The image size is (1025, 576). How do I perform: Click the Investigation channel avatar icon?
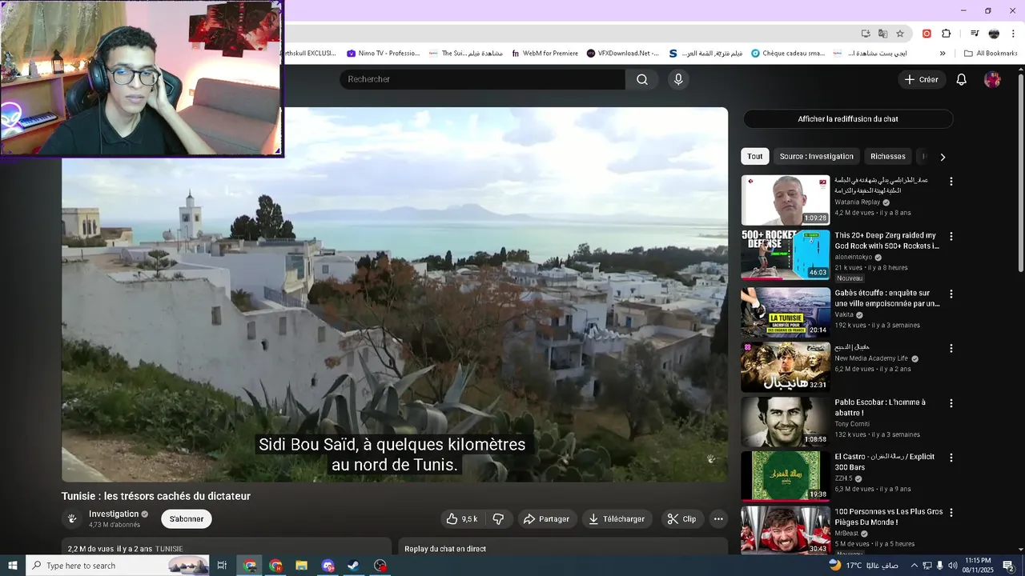click(72, 519)
